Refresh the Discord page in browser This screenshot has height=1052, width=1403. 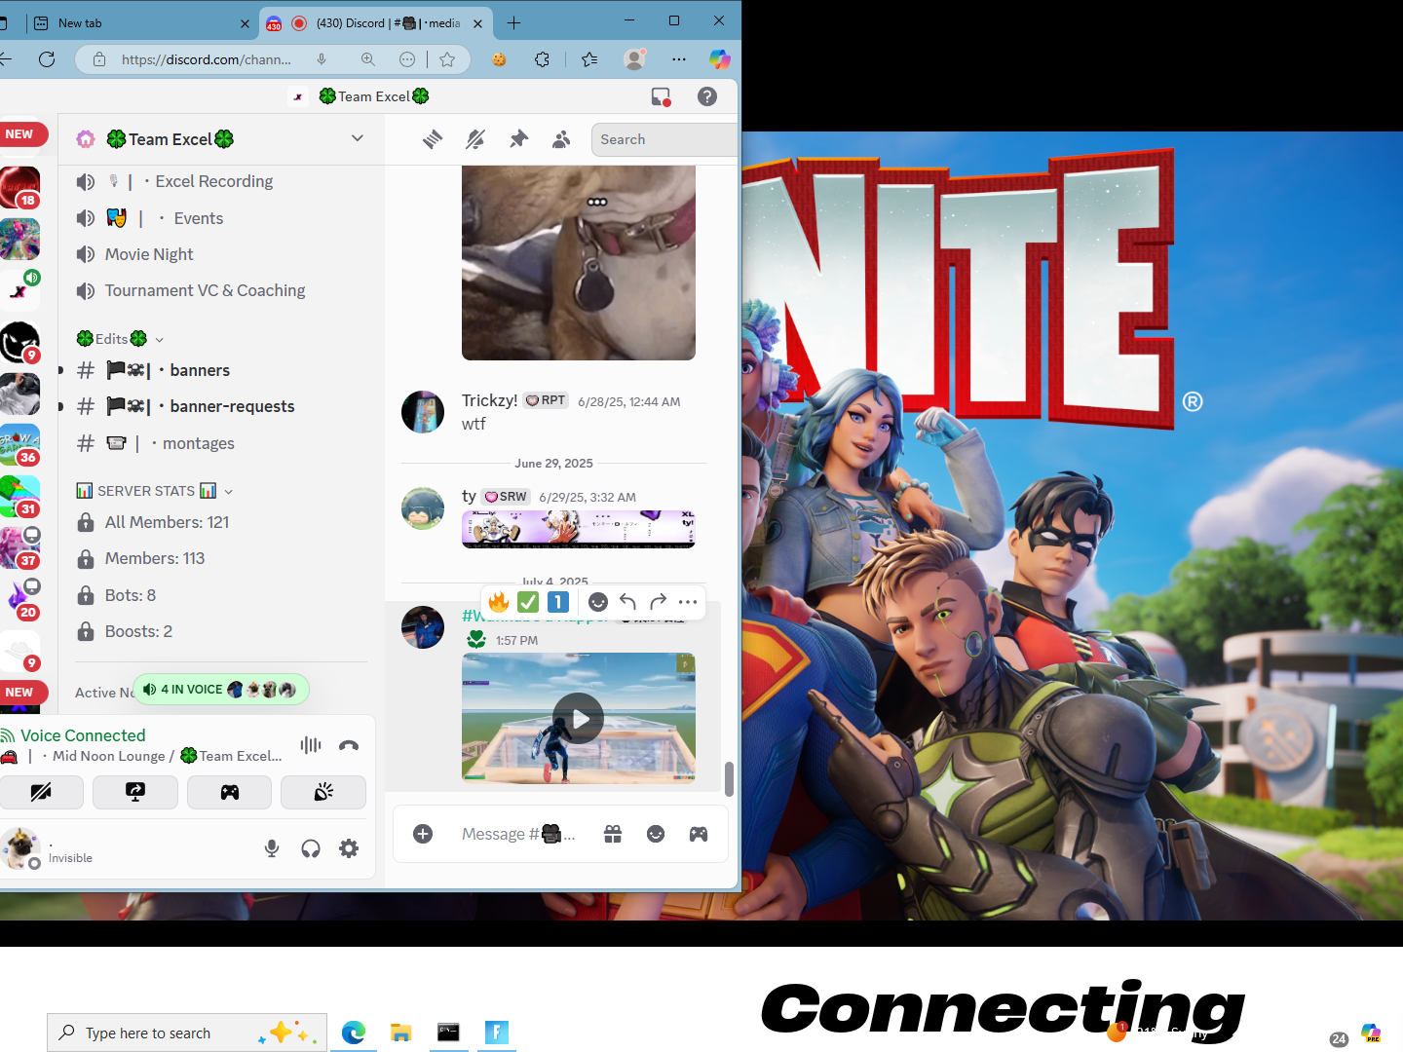pyautogui.click(x=46, y=59)
